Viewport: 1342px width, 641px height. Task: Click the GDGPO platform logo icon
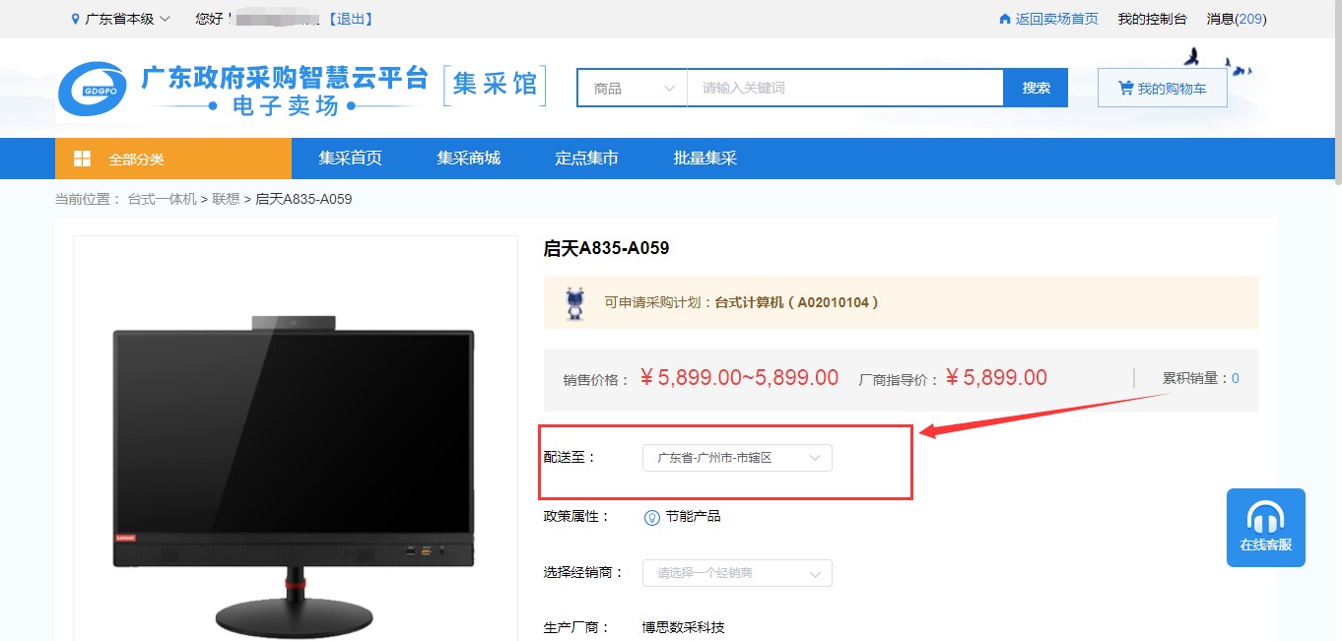(x=93, y=89)
